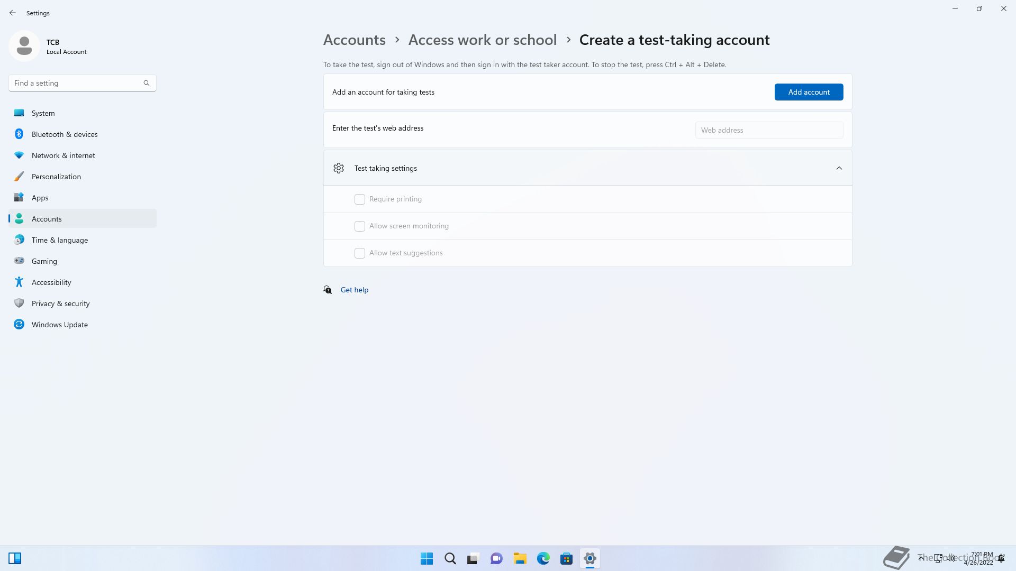
Task: Open the Gaming controller icon
Action: [19, 261]
